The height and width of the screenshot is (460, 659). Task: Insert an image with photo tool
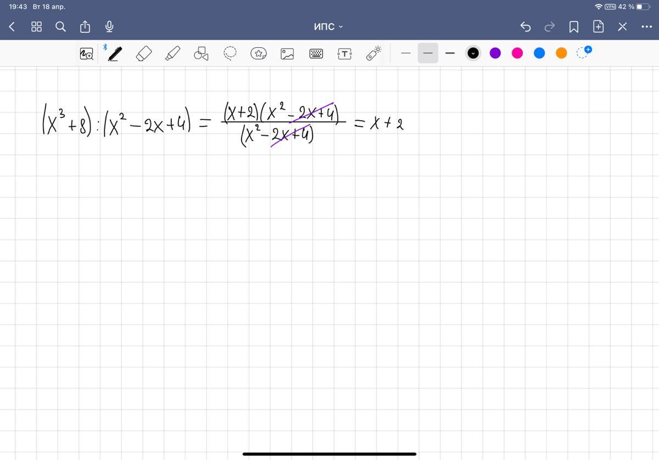[287, 53]
